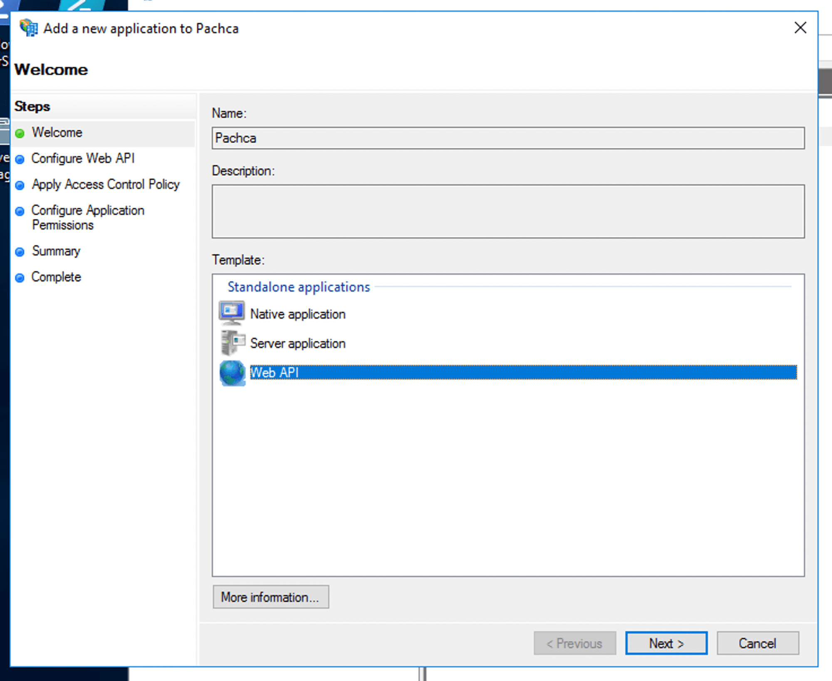The image size is (832, 681).
Task: Click the Name field containing Pachca
Action: tap(508, 138)
